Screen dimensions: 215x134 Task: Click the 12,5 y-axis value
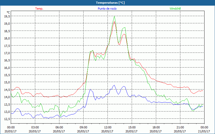(7, 119)
